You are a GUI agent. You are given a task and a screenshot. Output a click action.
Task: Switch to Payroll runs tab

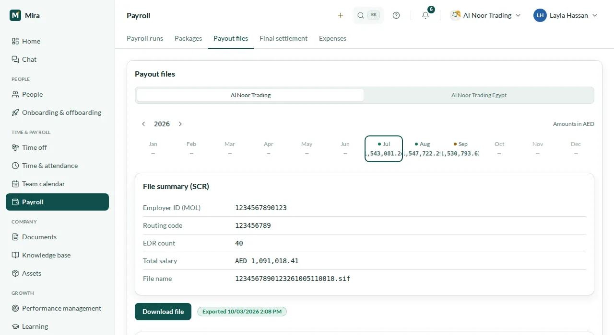145,38
